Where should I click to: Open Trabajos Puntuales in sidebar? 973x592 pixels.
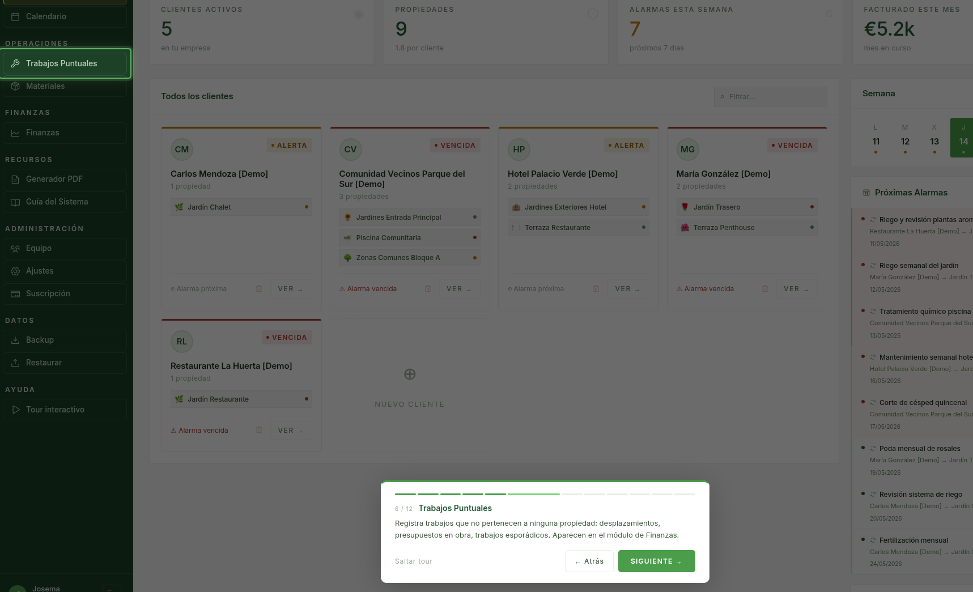pos(65,63)
